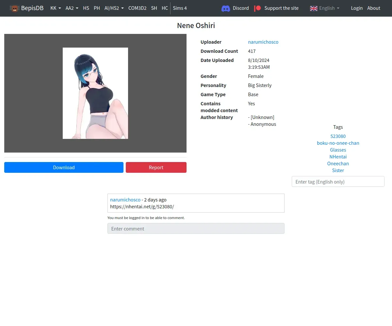Click the BepisDB home text
Screen dimensions: 392x326
pos(32,8)
